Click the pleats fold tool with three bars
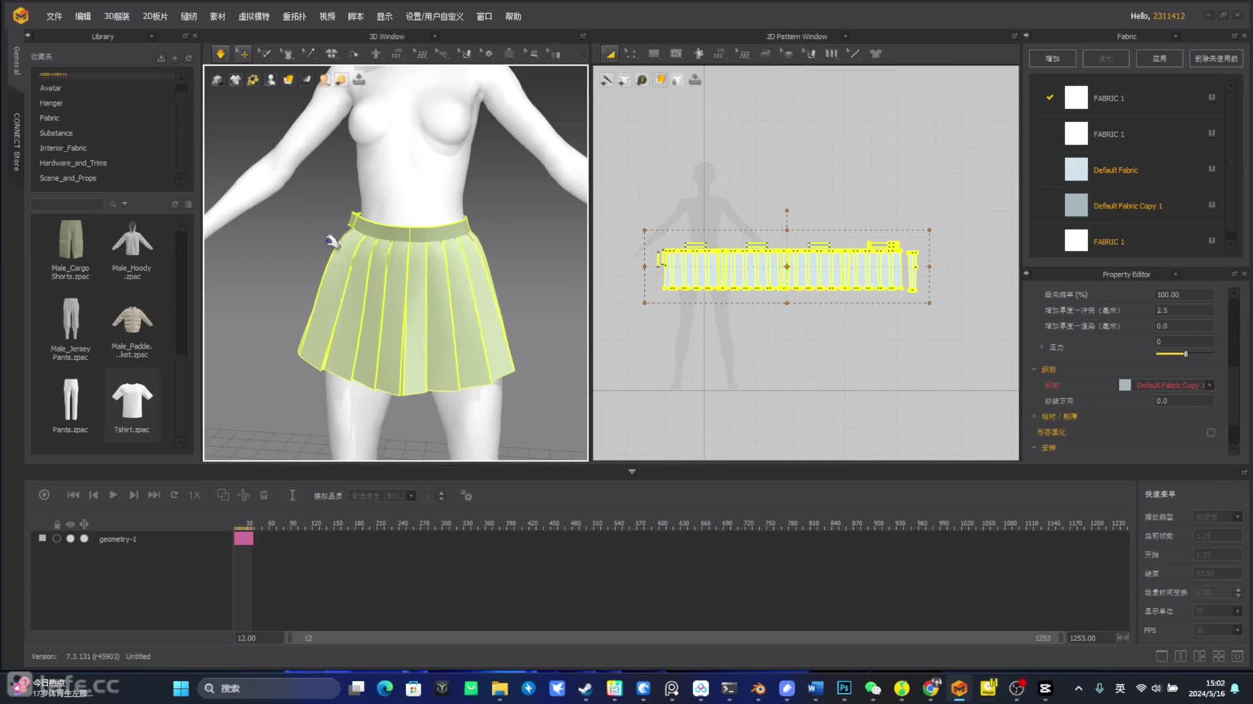 [831, 54]
